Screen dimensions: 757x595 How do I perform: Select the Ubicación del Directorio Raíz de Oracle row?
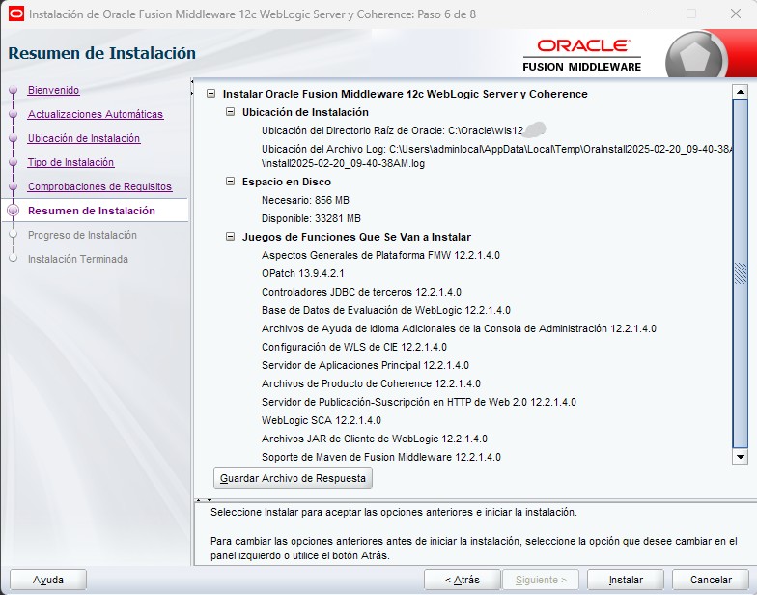click(392, 130)
